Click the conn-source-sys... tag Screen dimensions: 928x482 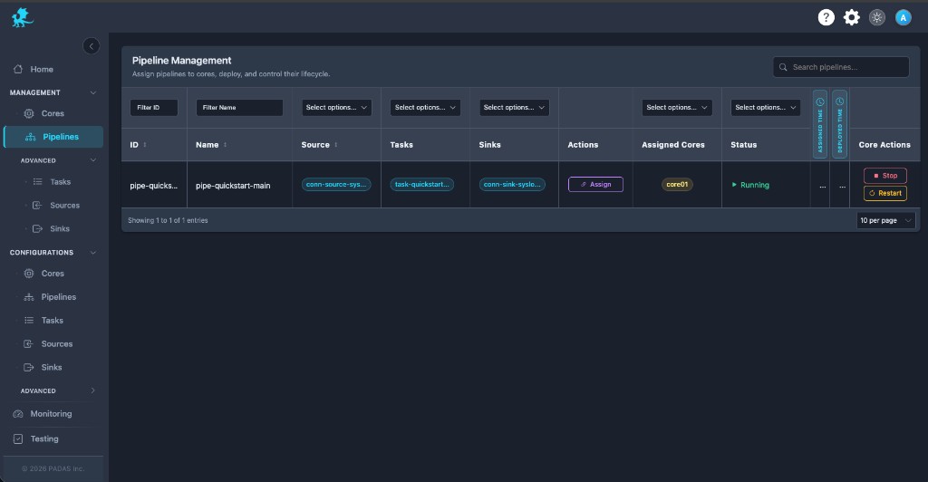[336, 185]
